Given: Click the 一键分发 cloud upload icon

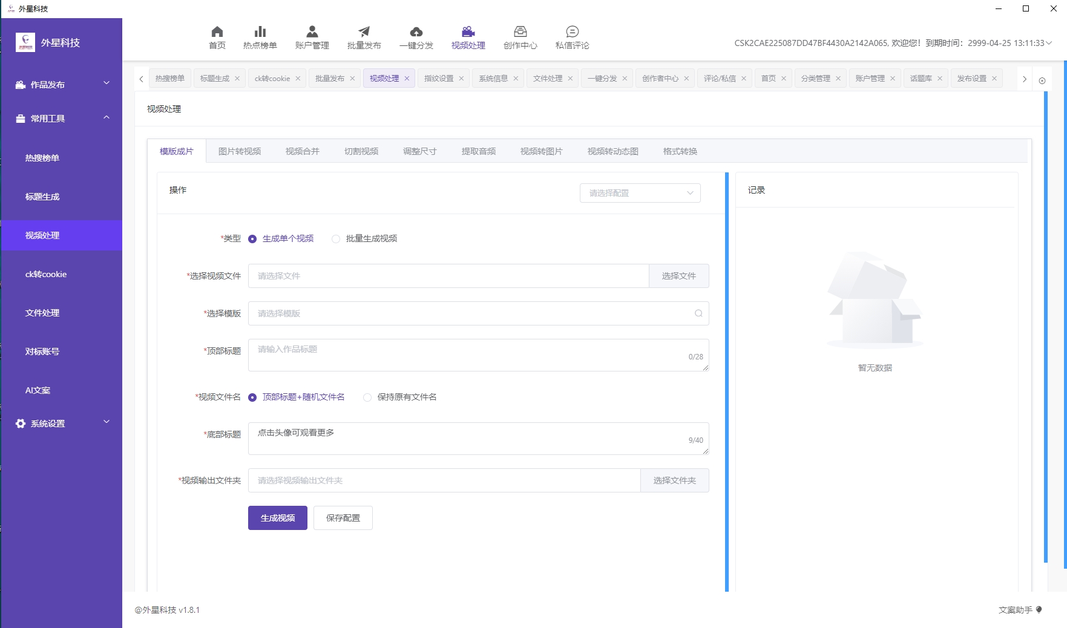Looking at the screenshot, I should coord(416,32).
